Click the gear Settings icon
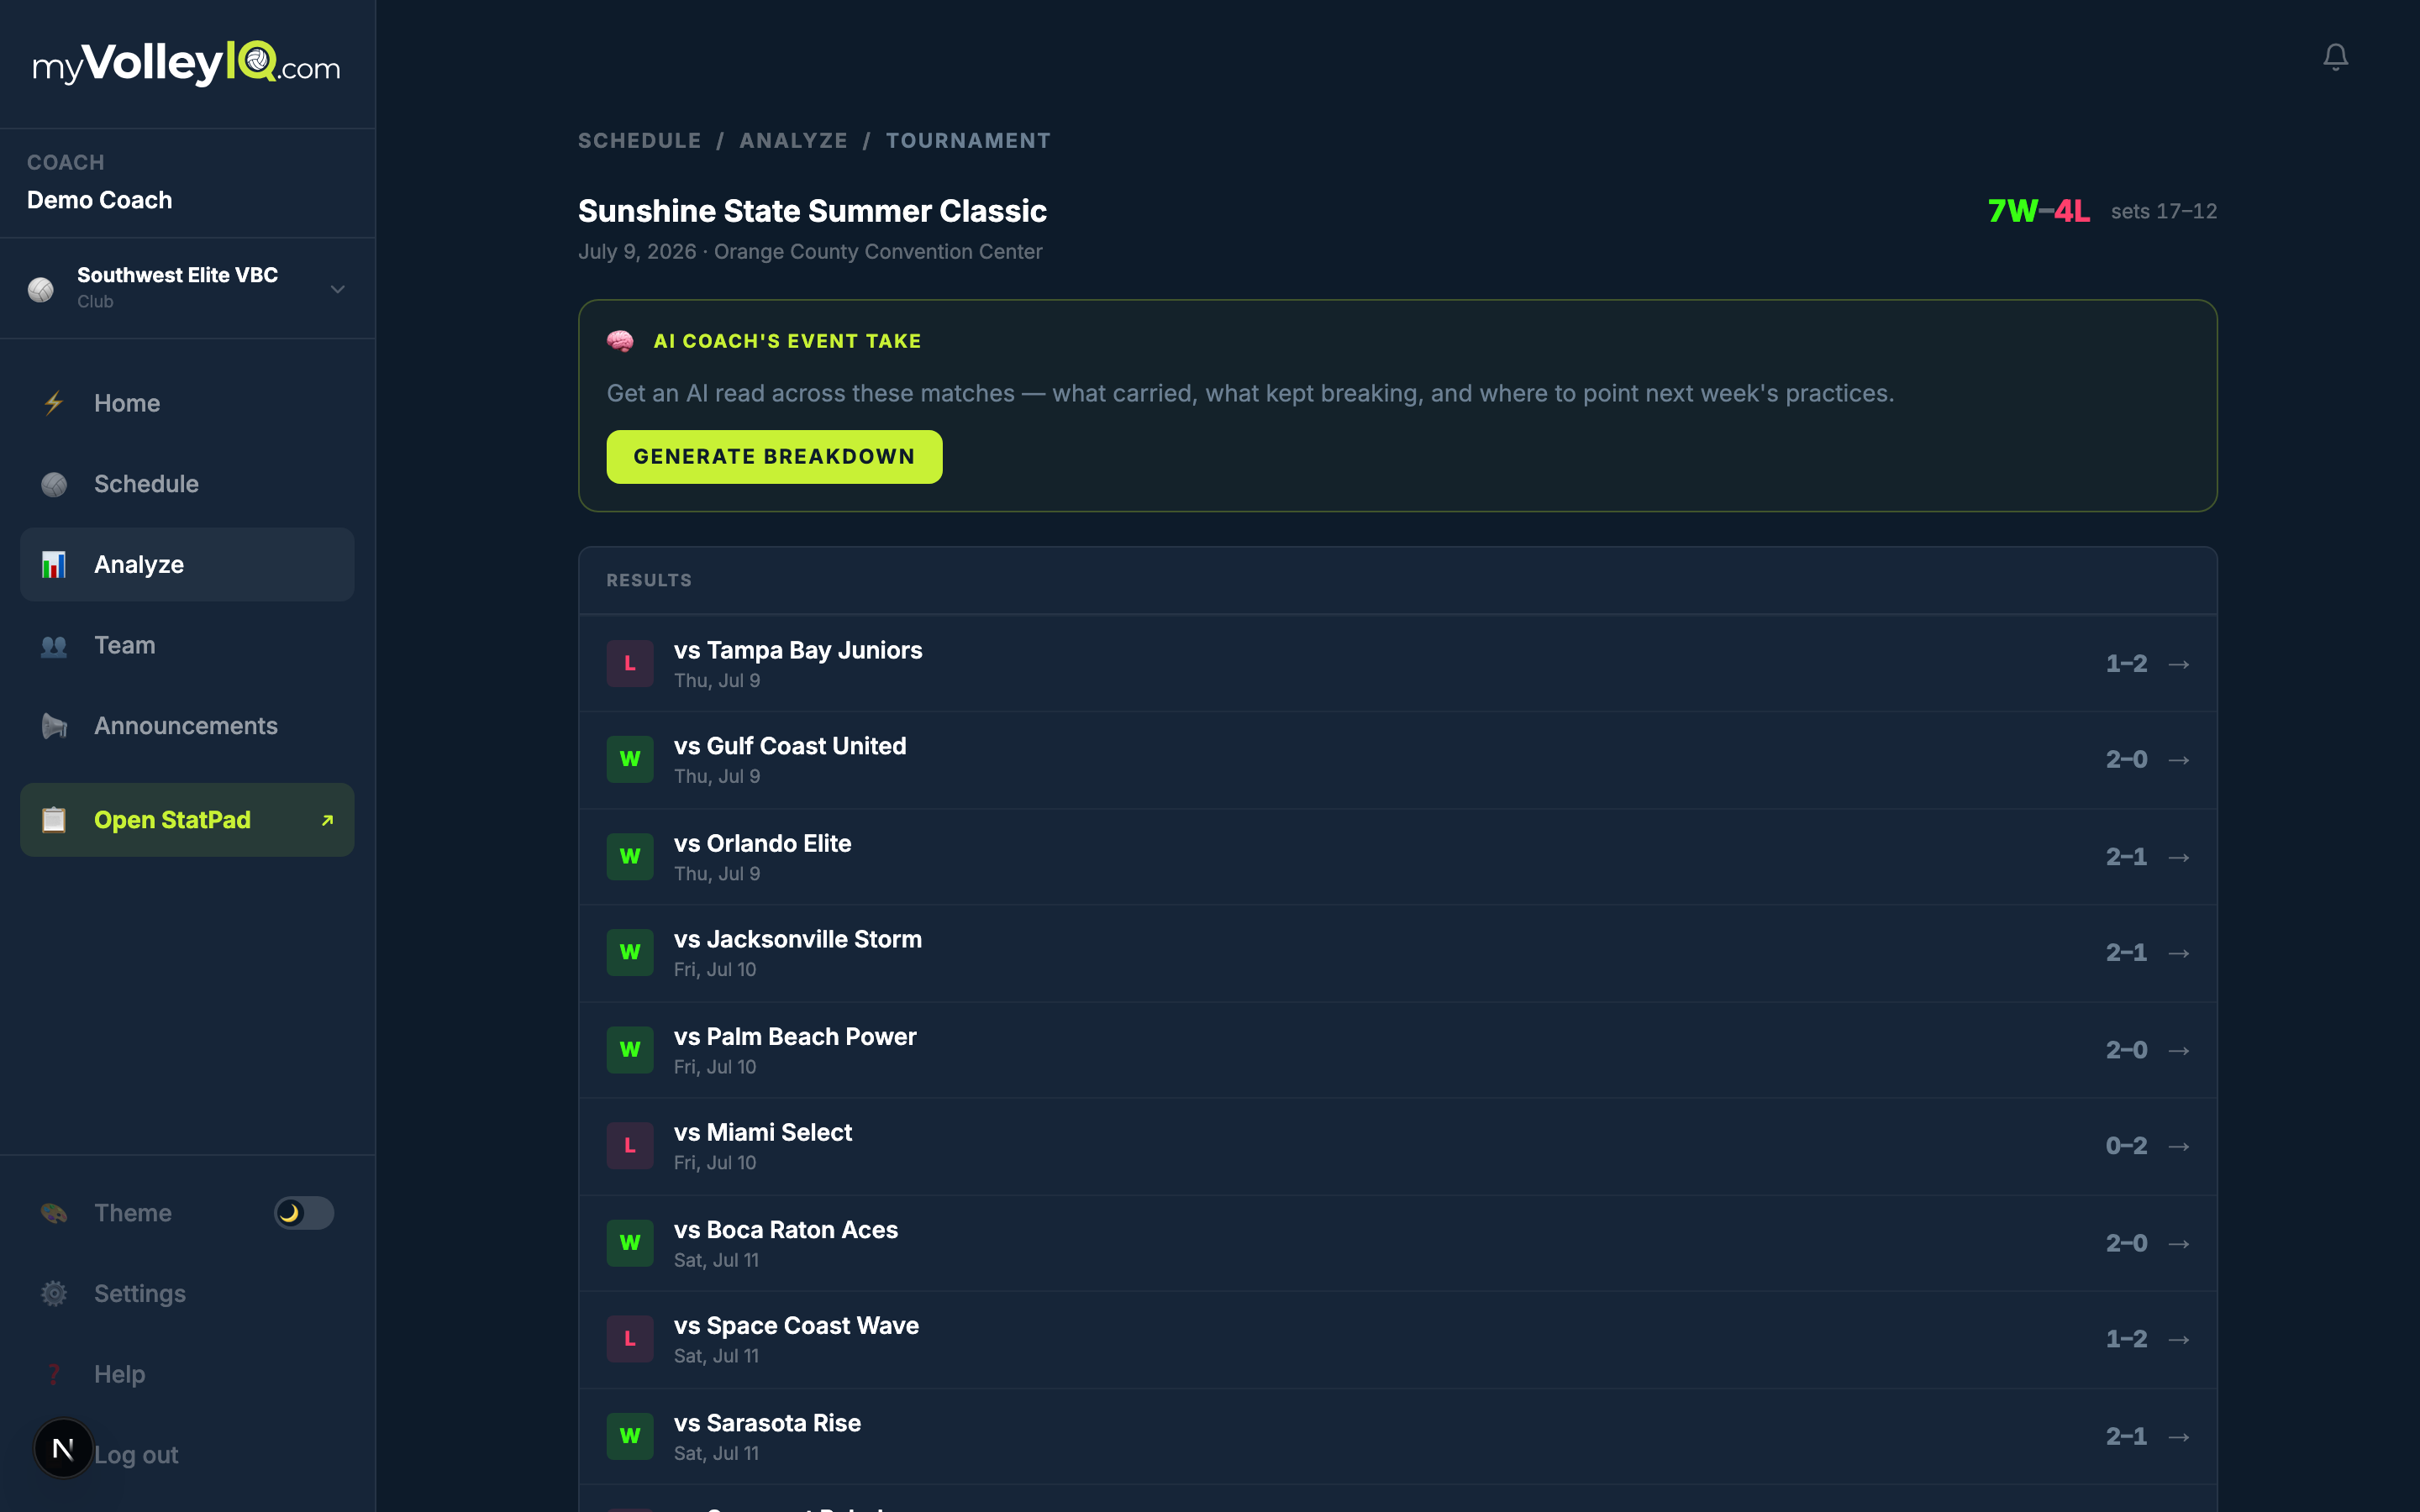The height and width of the screenshot is (1512, 2420). tap(54, 1293)
